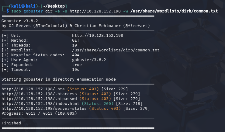Open the server-status result URL
Viewport: 225px width, 132px height.
click(44, 109)
